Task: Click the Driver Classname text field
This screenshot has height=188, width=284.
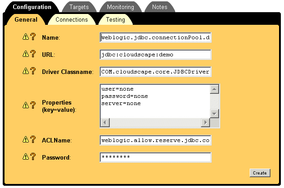Action: click(x=155, y=72)
